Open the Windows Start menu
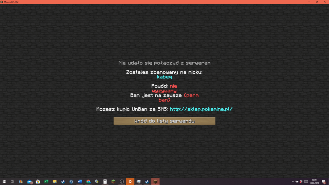Viewport: 329px width, 185px height. 4,181
